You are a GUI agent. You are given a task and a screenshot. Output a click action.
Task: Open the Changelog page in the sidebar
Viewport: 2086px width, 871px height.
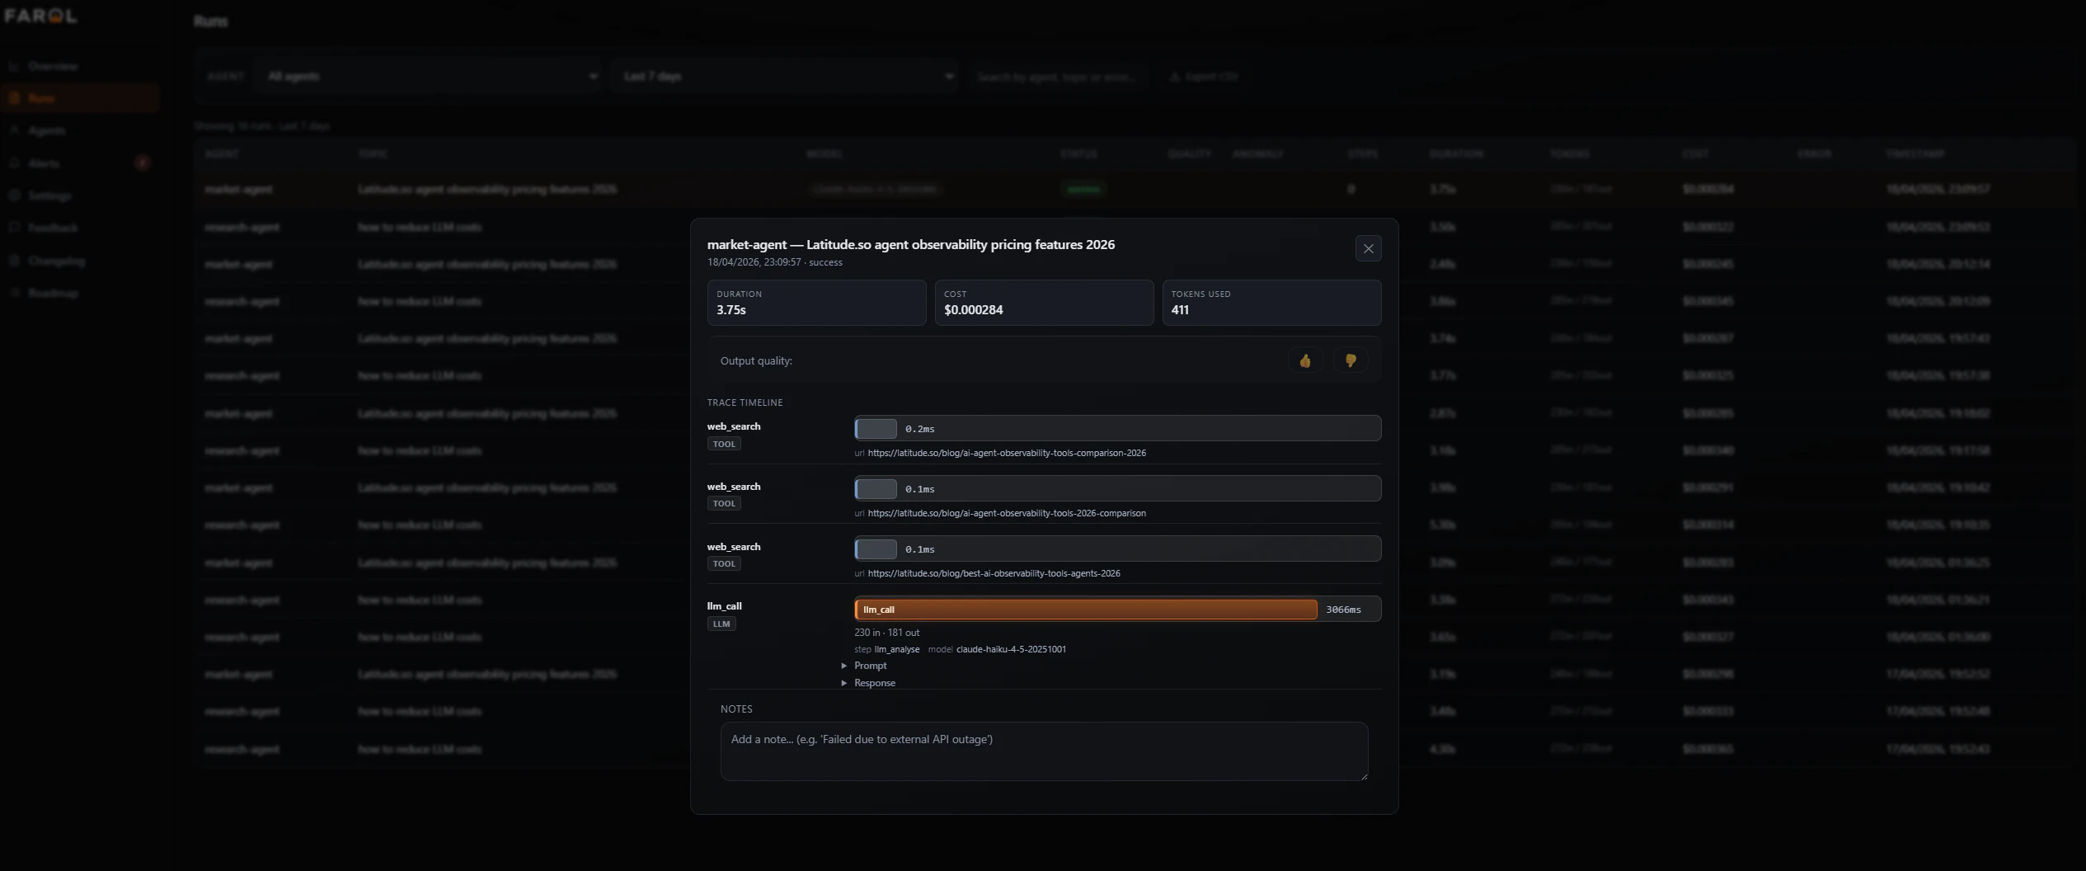[80, 261]
